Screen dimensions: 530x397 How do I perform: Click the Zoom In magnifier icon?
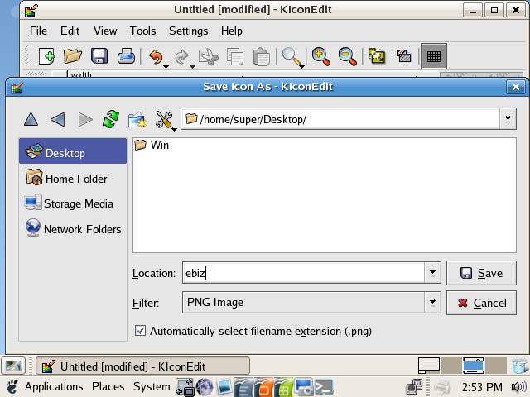(321, 56)
